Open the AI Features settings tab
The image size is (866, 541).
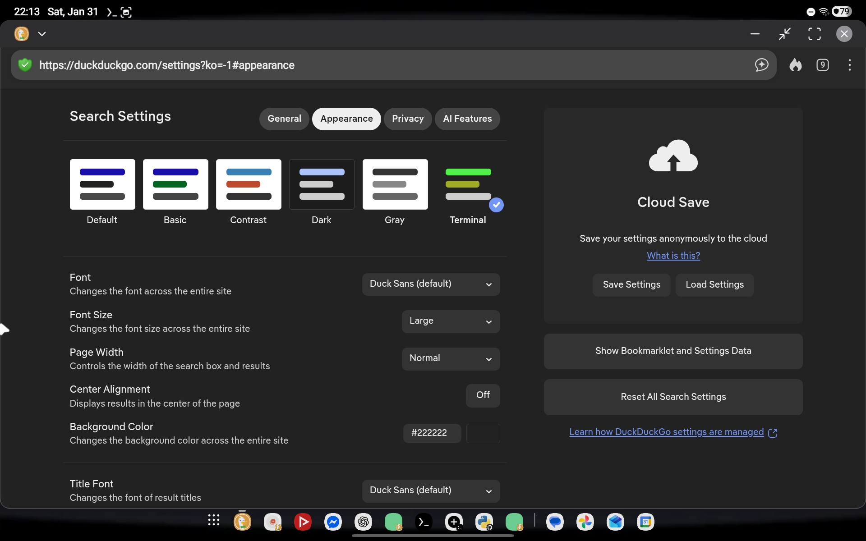467,119
